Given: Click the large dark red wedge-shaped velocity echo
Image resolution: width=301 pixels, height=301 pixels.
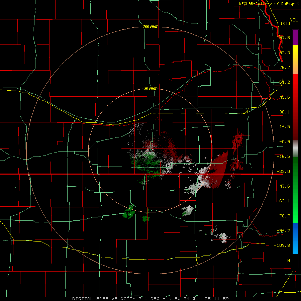Looking at the screenshot, I should tap(219, 171).
